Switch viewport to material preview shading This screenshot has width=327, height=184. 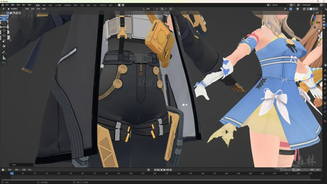click(x=314, y=9)
